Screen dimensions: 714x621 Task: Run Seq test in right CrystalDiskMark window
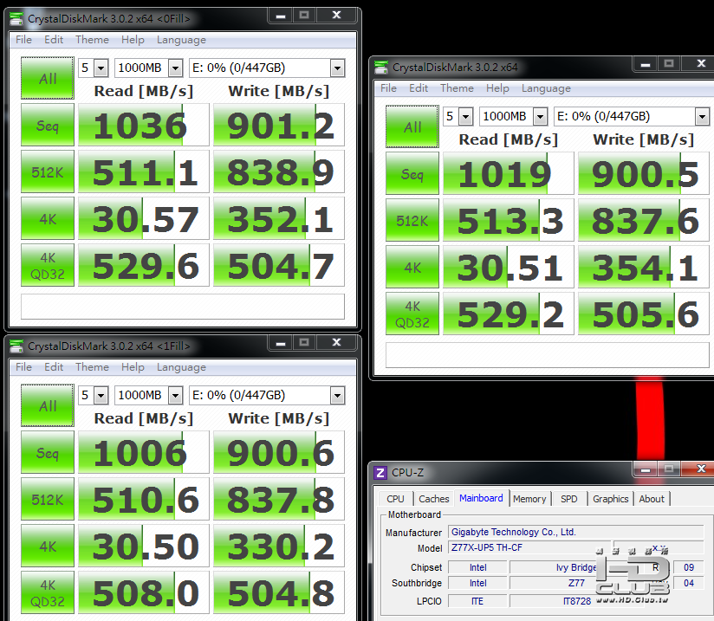[x=412, y=173]
